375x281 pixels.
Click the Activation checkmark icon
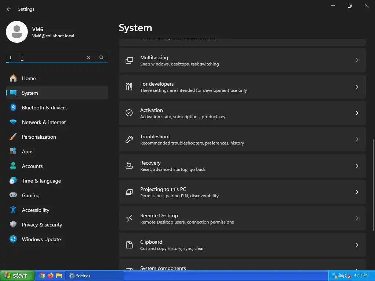pos(129,113)
